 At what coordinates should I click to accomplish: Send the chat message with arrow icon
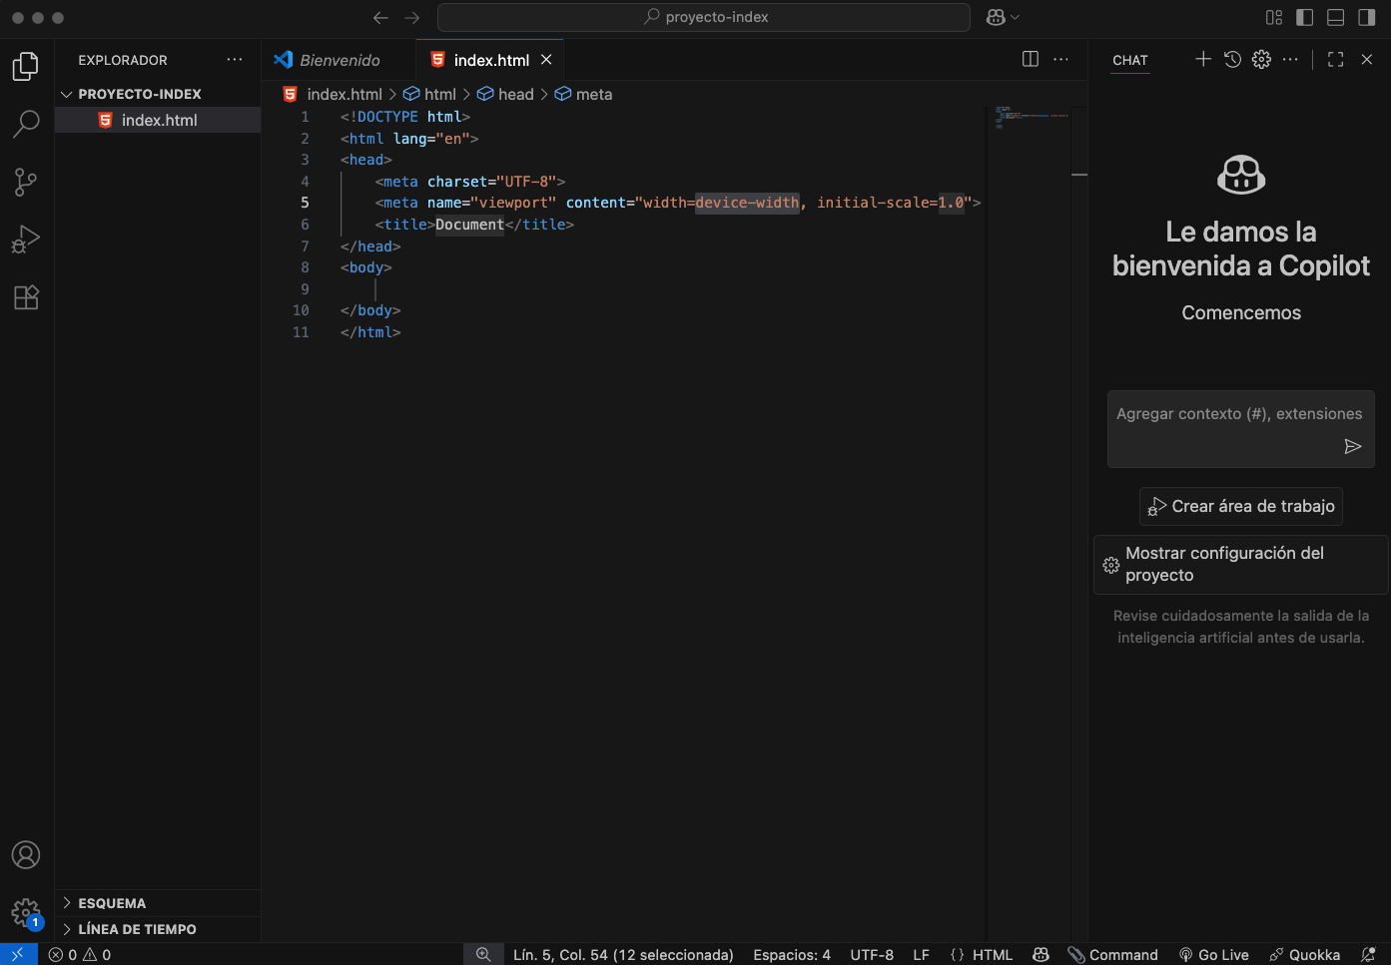(x=1353, y=446)
